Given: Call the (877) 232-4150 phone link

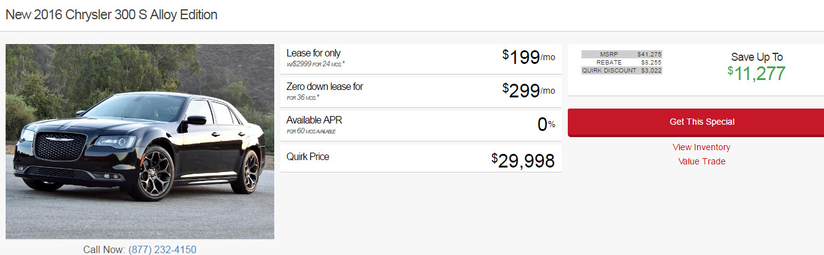Looking at the screenshot, I should coord(162,249).
